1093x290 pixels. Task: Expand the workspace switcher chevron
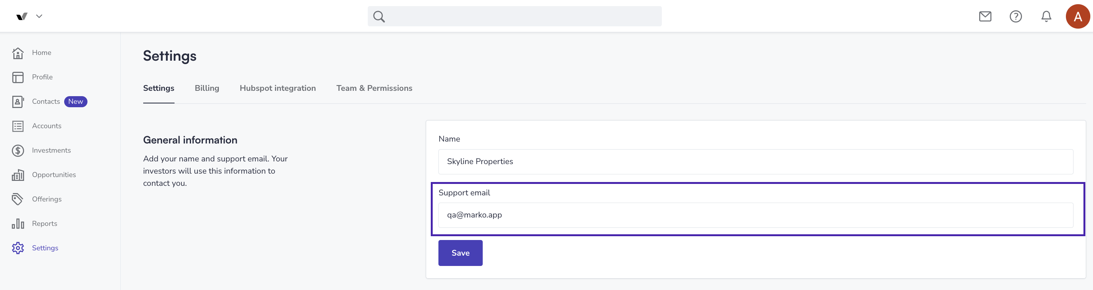tap(39, 16)
